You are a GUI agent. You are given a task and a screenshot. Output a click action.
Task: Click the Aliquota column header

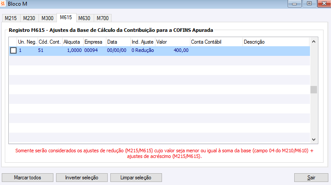click(73, 42)
